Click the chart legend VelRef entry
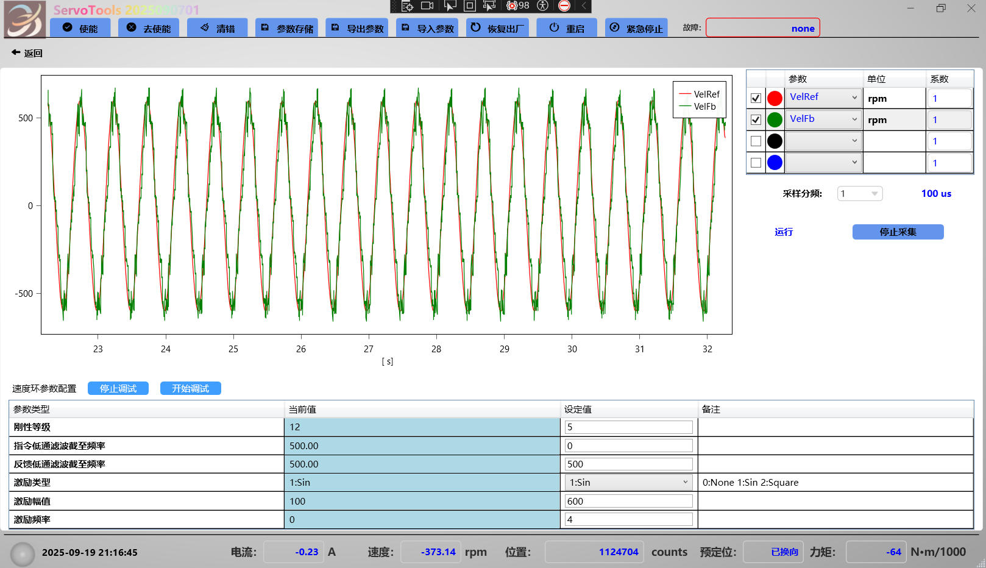986x568 pixels. (700, 94)
